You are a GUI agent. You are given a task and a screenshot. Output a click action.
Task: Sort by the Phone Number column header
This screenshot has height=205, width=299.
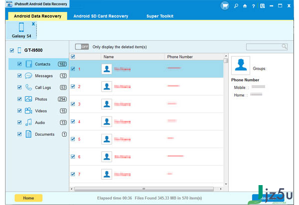point(194,57)
